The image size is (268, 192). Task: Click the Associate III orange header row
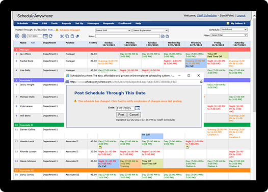(132, 170)
